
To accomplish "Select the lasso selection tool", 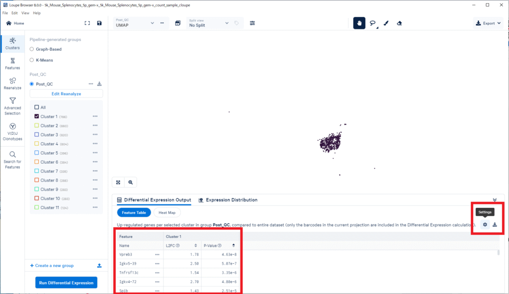I will click(x=372, y=23).
